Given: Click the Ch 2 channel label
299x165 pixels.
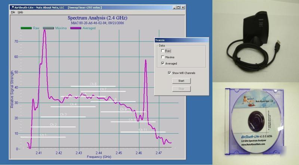Looking at the screenshot, I should pyautogui.click(x=53, y=125).
